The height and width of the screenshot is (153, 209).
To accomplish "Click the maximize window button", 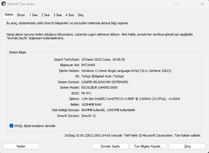I will coord(189,4).
